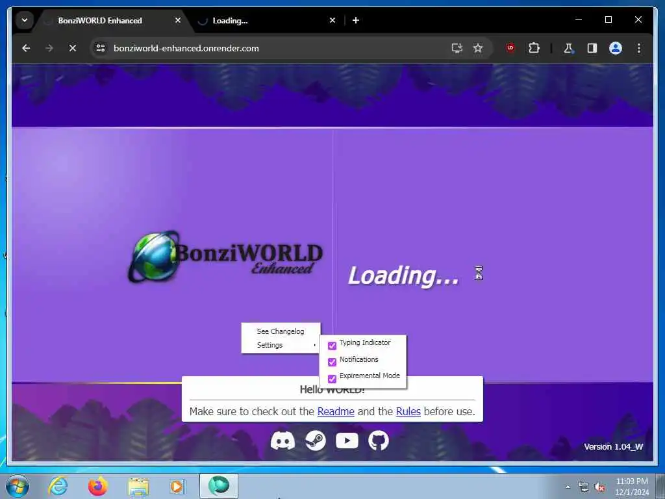Launch Firefox from taskbar
The height and width of the screenshot is (499, 665).
97,486
